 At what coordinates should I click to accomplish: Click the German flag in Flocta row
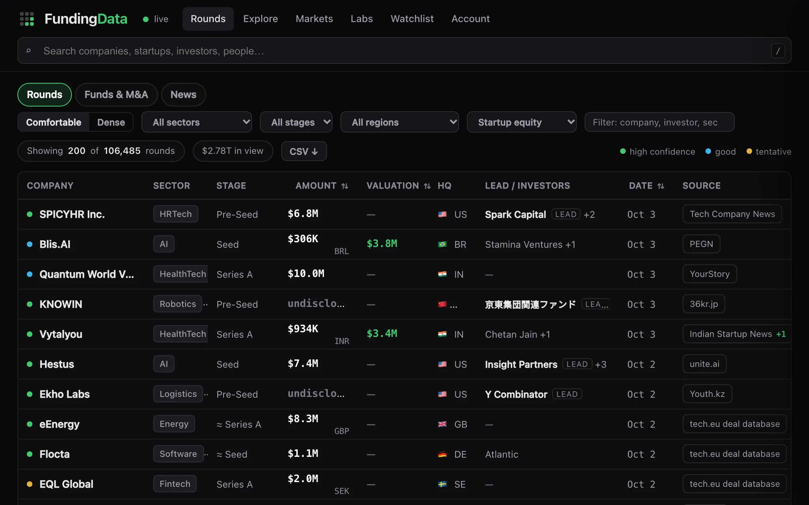[x=442, y=454]
